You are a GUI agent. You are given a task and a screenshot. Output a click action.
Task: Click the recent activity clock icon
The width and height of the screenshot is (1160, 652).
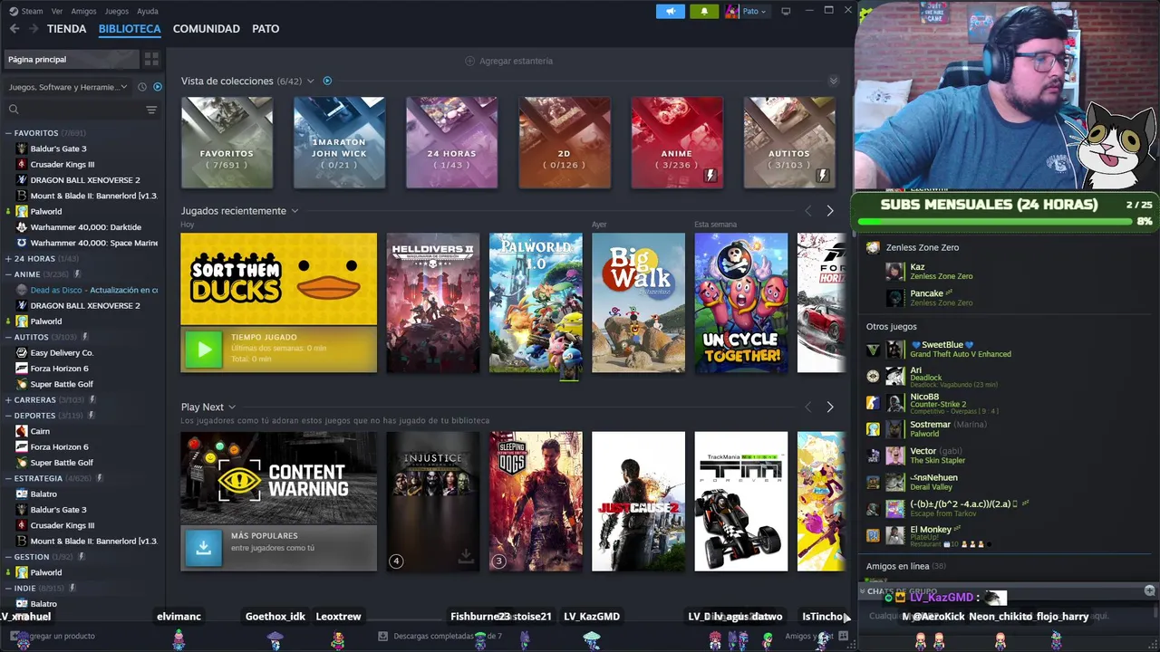[x=142, y=87]
